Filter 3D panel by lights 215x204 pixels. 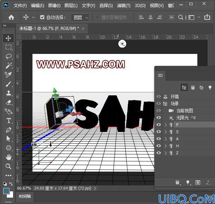click(x=210, y=87)
